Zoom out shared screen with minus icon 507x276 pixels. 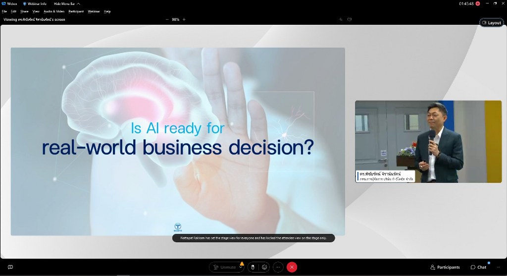click(x=167, y=19)
